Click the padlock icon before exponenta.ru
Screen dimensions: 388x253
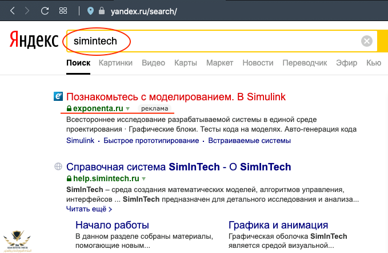coord(69,108)
